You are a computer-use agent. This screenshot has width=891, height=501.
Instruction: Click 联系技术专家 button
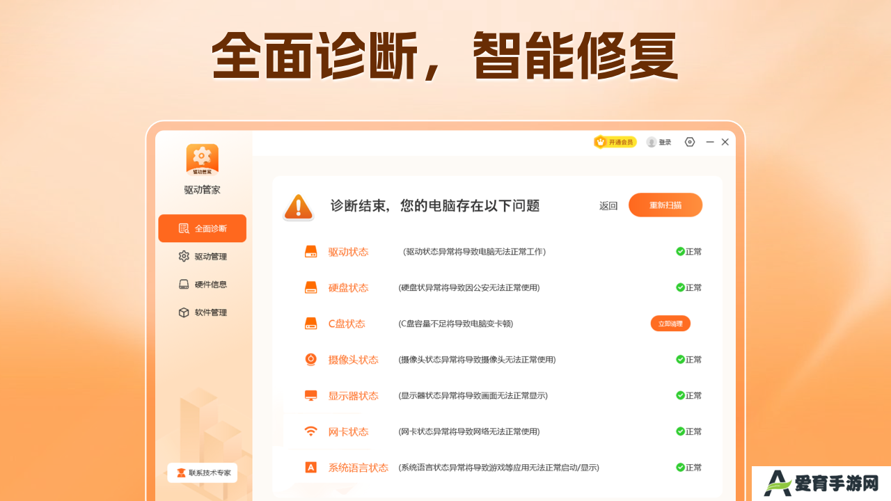pos(202,472)
